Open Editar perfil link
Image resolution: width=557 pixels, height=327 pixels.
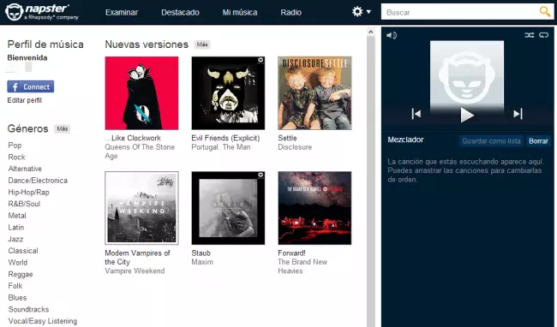[x=25, y=100]
